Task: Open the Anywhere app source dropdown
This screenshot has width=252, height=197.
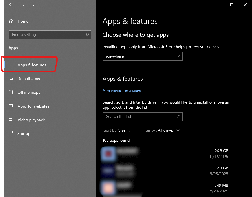Action: pyautogui.click(x=143, y=56)
